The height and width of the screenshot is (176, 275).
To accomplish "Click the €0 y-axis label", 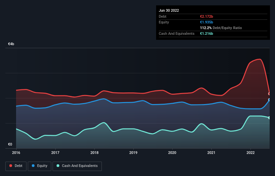I will [x=10, y=144].
